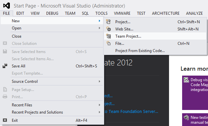This screenshot has height=126, width=208.
Task: Select Export Template... menu item
Action: tap(52, 73)
